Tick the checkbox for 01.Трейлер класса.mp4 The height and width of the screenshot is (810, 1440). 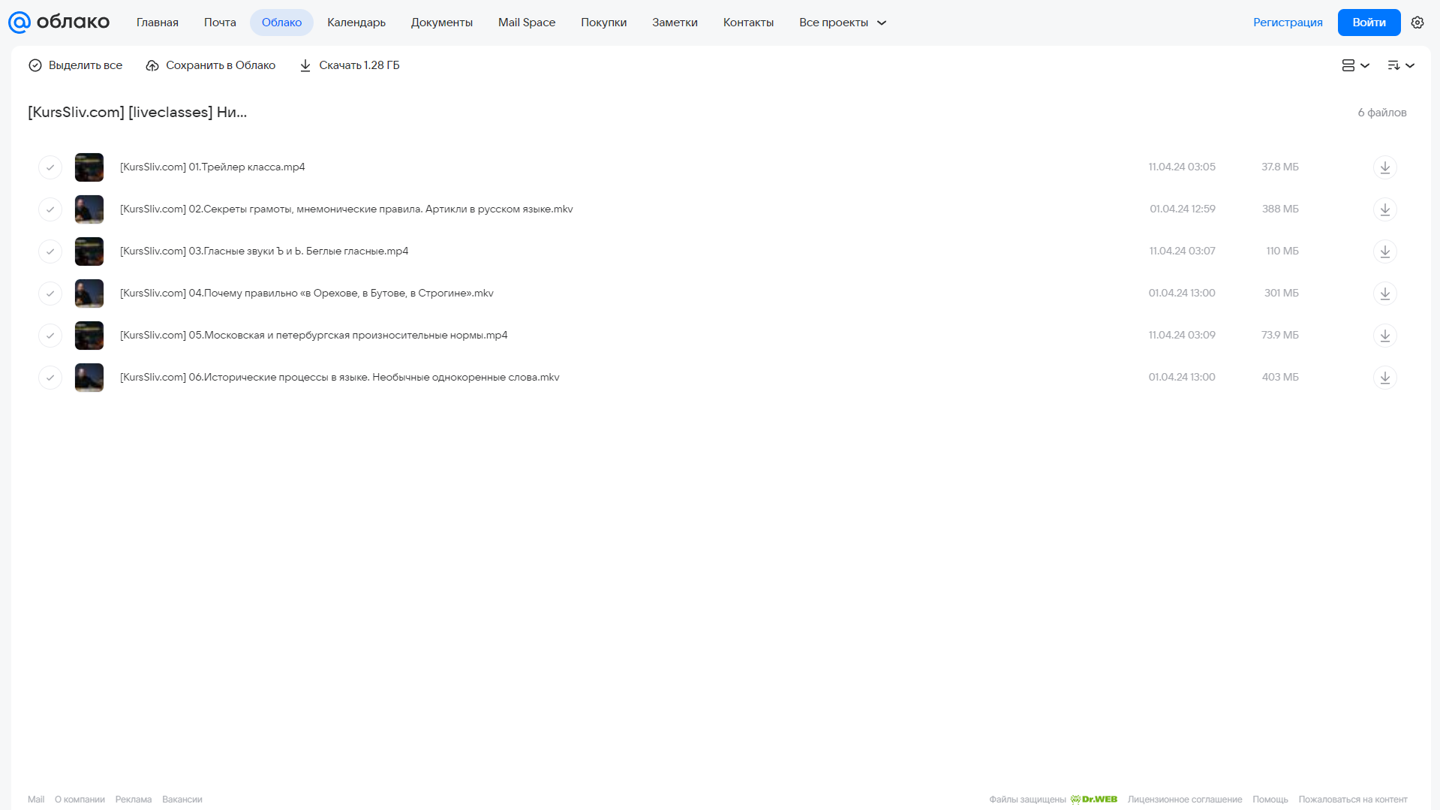click(50, 167)
